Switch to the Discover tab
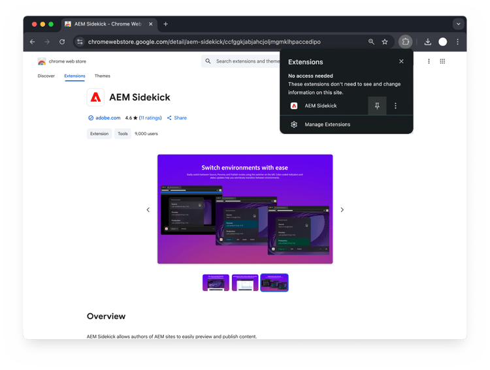Image resolution: width=490 pixels, height=370 pixels. [x=46, y=76]
